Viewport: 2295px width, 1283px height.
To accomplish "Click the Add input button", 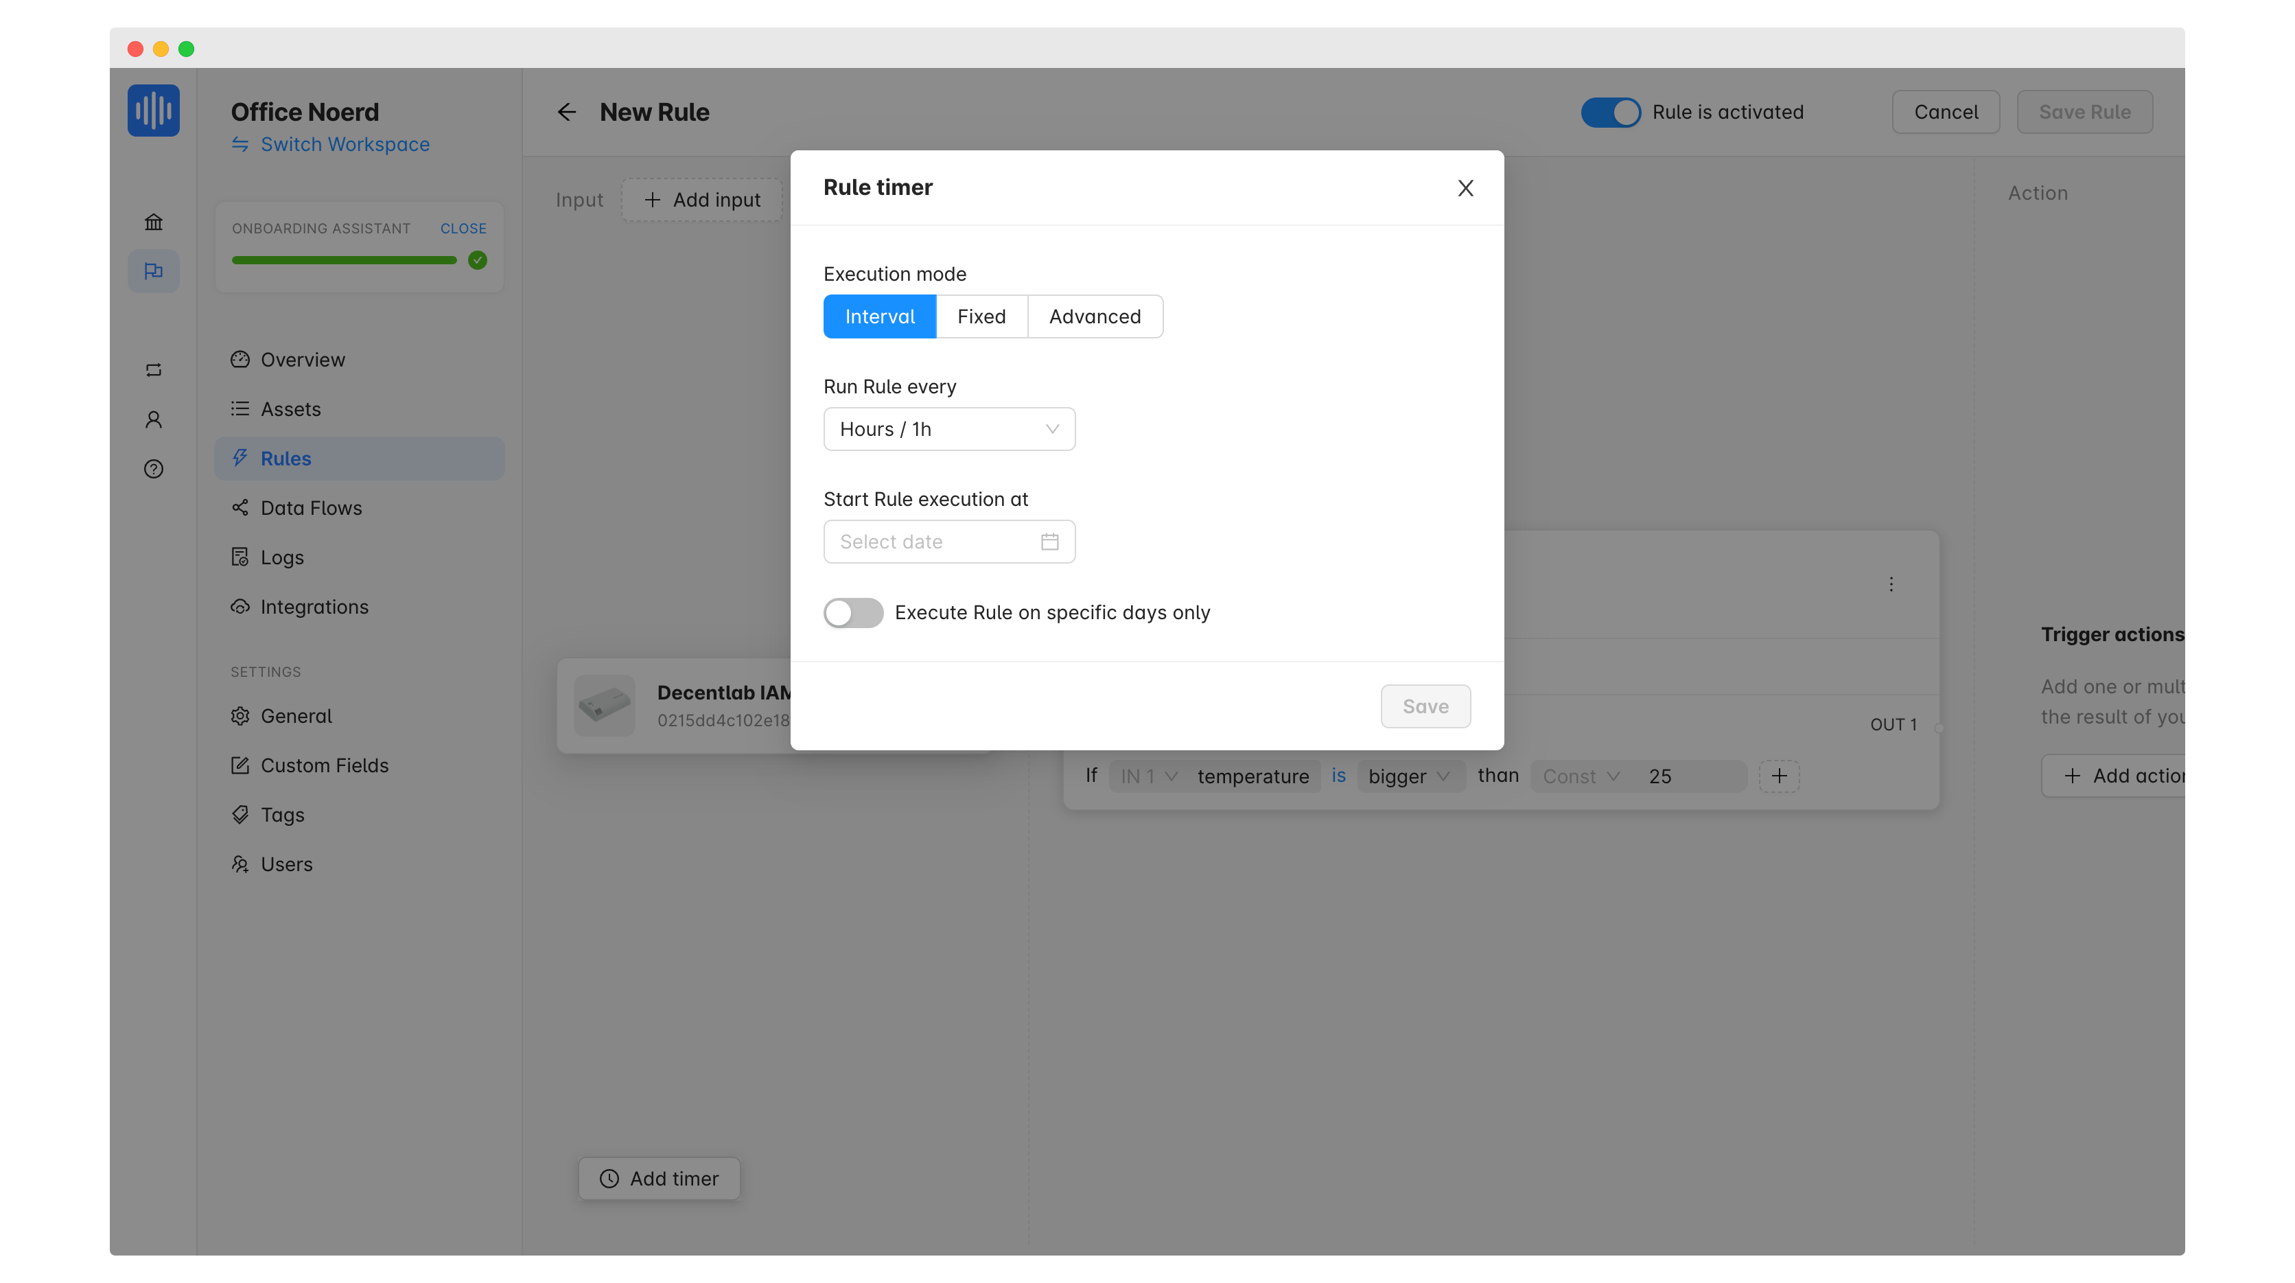I will point(702,200).
